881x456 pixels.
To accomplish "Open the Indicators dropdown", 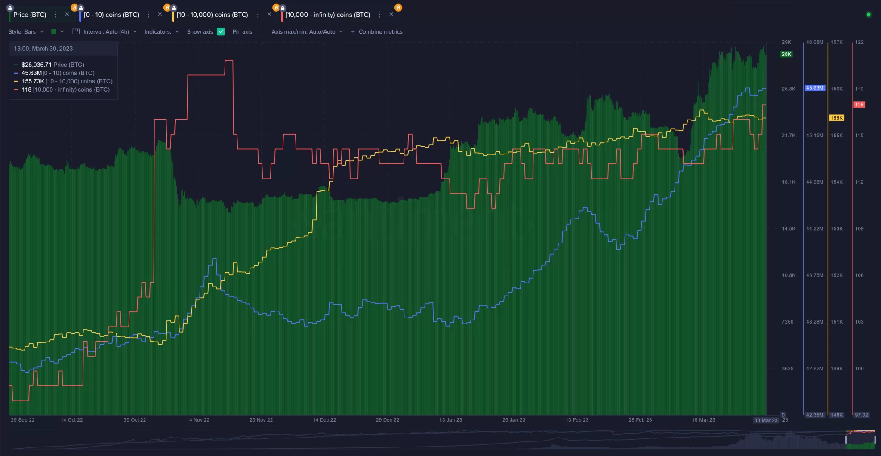I will tap(161, 31).
